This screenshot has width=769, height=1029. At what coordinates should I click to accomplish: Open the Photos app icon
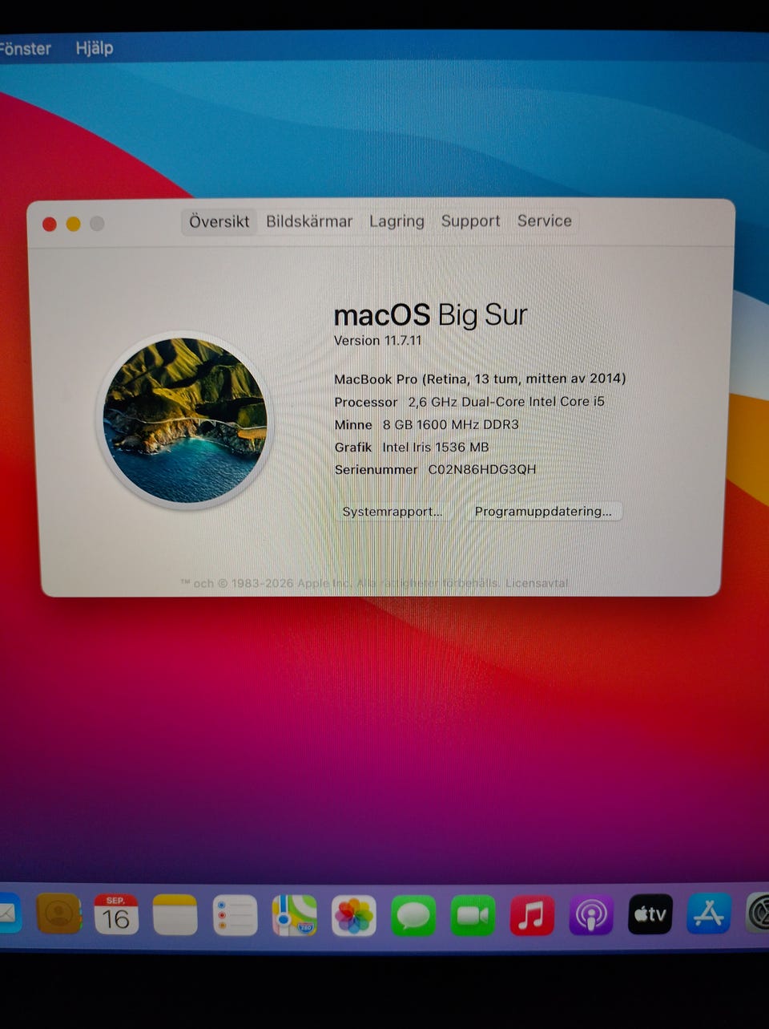click(x=354, y=915)
